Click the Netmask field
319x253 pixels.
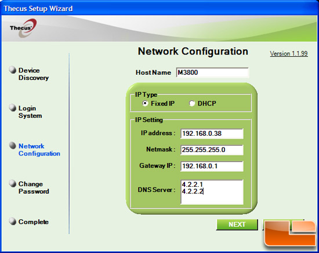point(212,150)
